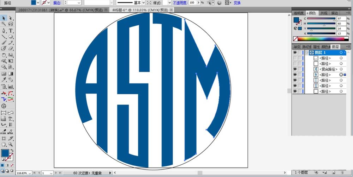Open stroke color dropdown in control bar
Image resolution: width=353 pixels, height=177 pixels.
tap(49, 3)
